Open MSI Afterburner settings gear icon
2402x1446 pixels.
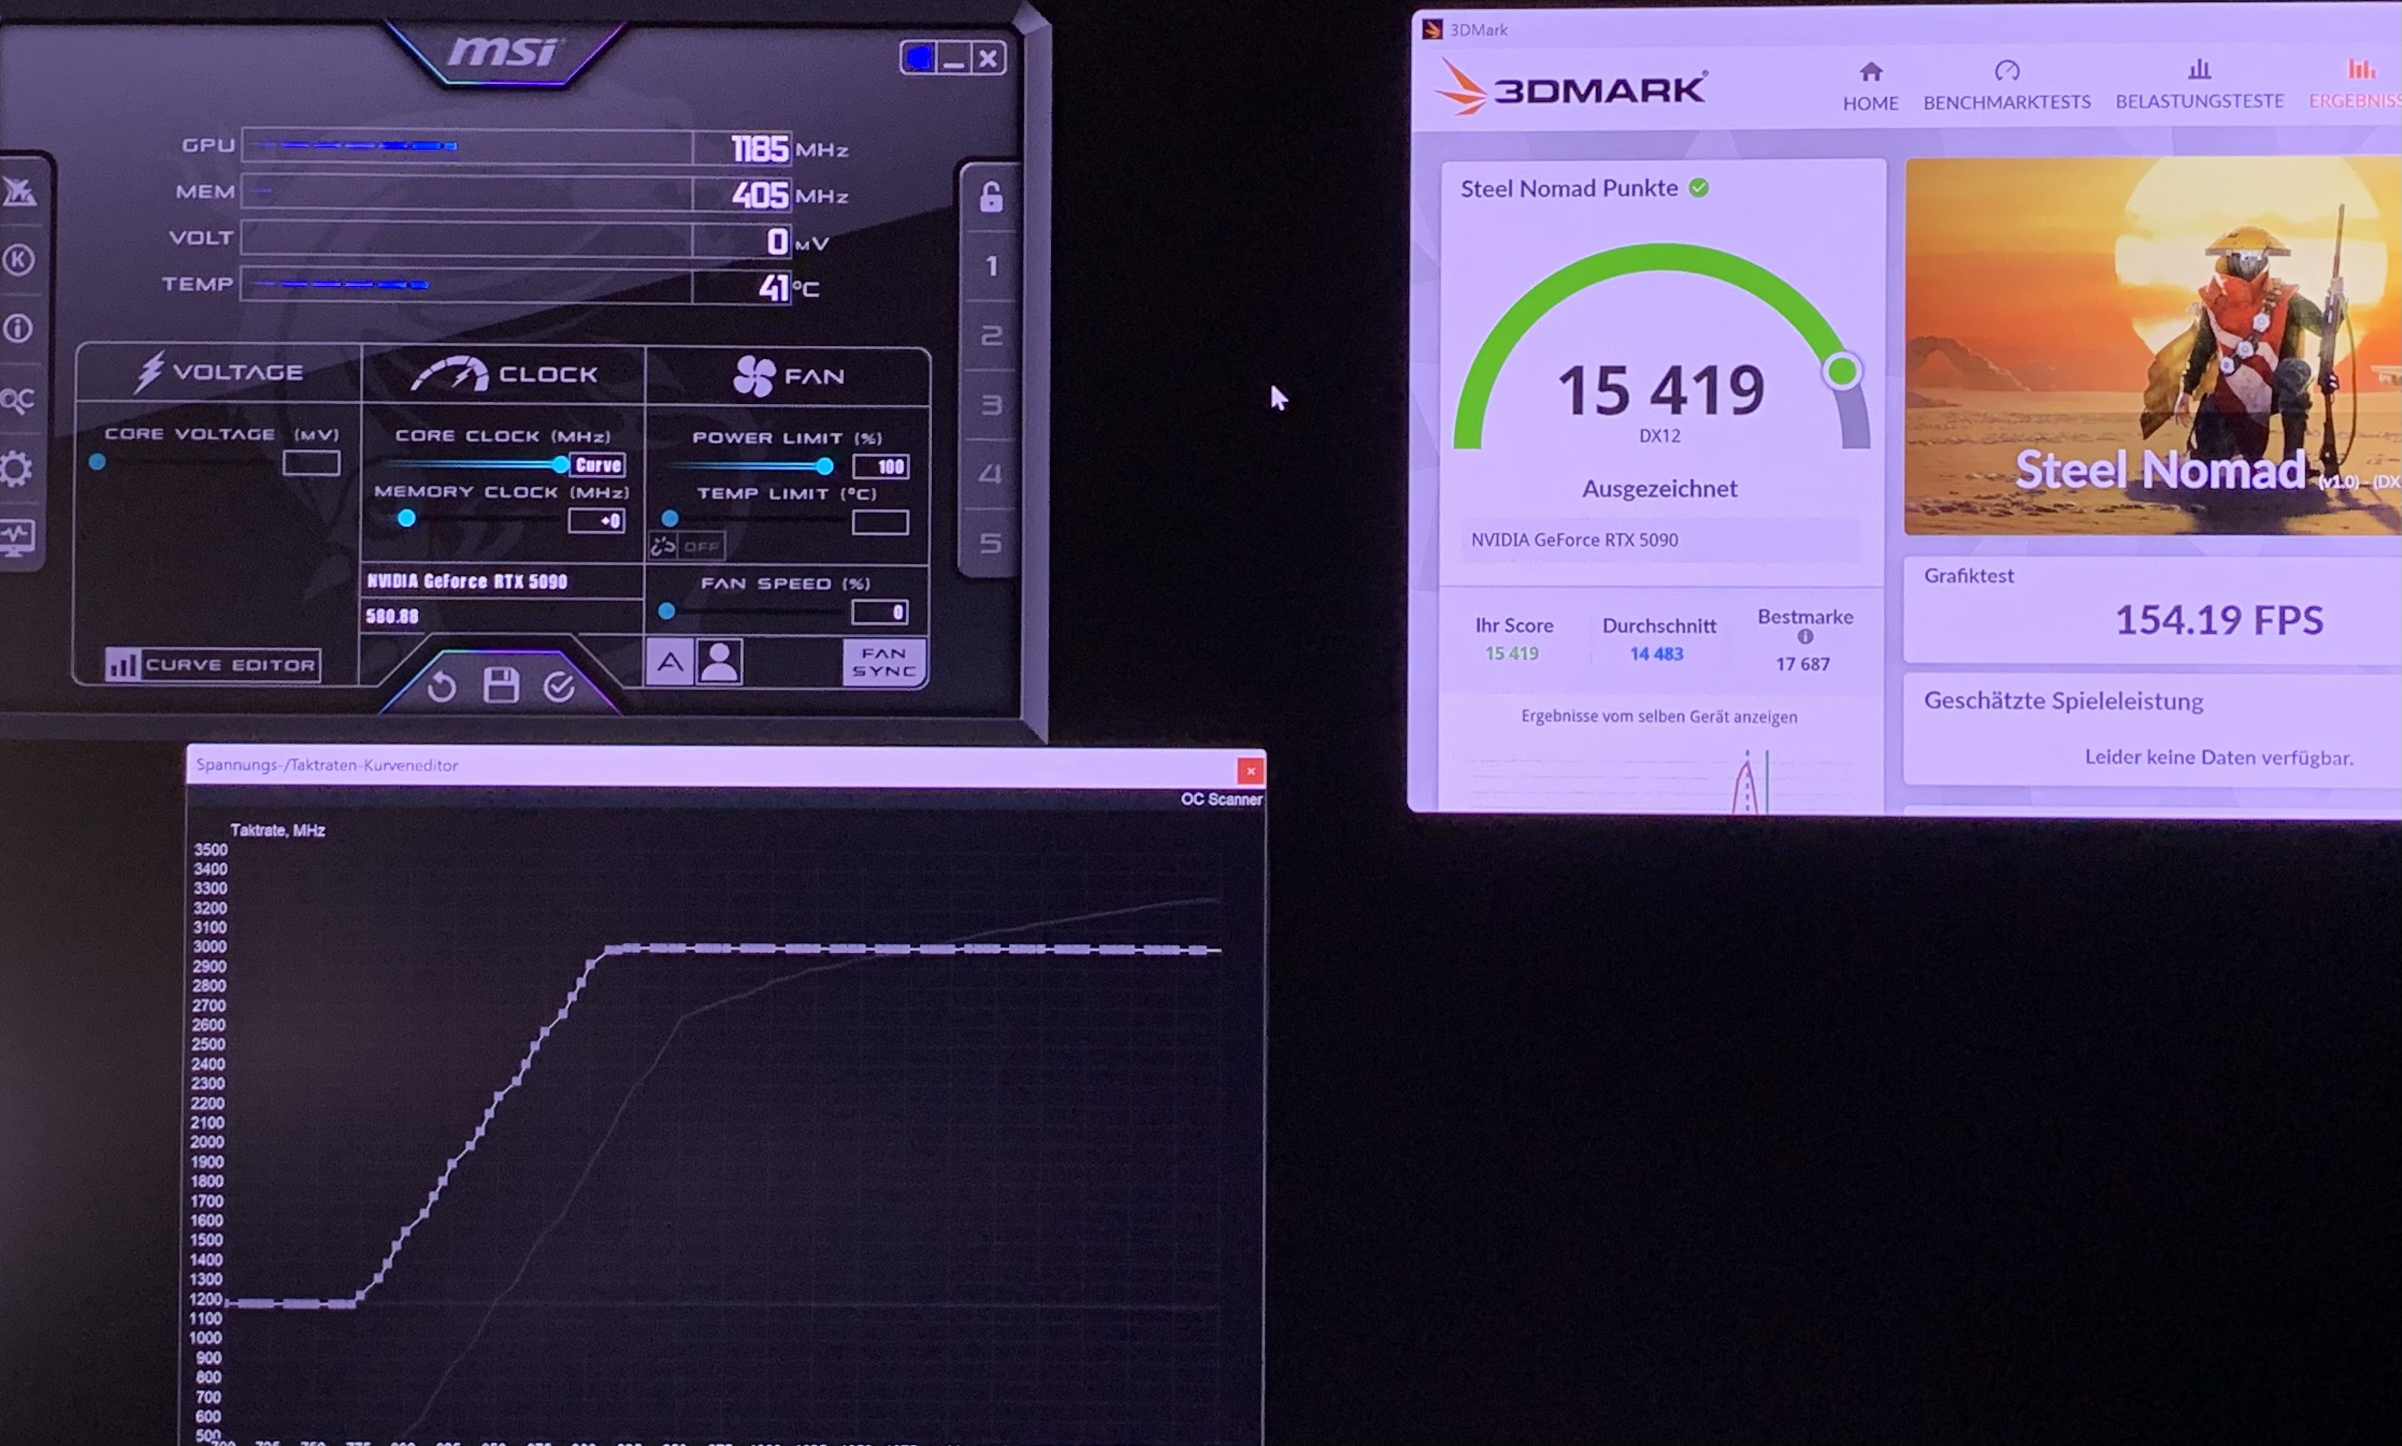pyautogui.click(x=16, y=469)
